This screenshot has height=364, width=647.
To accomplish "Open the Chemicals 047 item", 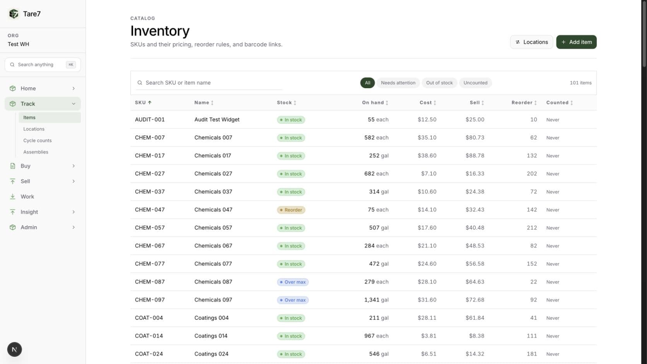I will pos(213,210).
